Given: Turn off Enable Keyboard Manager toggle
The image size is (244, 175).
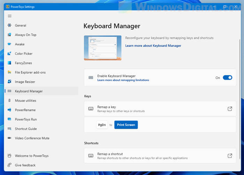Looking at the screenshot, I should click(x=228, y=78).
